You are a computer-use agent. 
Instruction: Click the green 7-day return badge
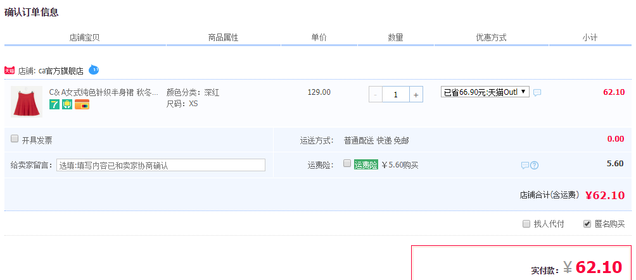click(54, 105)
